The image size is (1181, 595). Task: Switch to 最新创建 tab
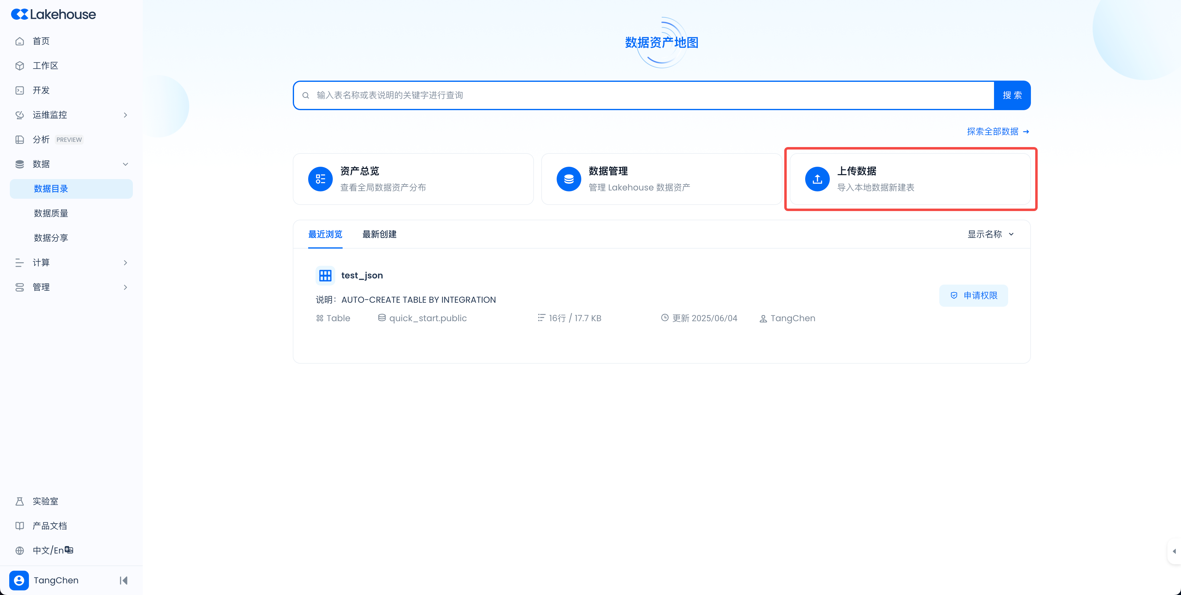(x=379, y=234)
